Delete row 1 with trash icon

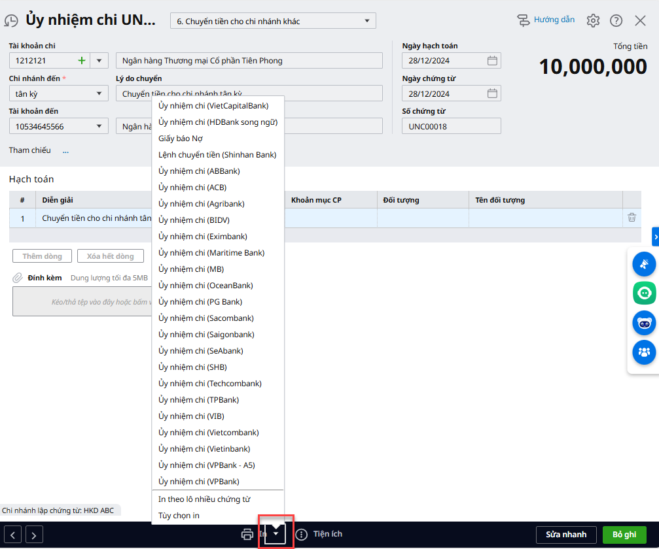pyautogui.click(x=632, y=218)
